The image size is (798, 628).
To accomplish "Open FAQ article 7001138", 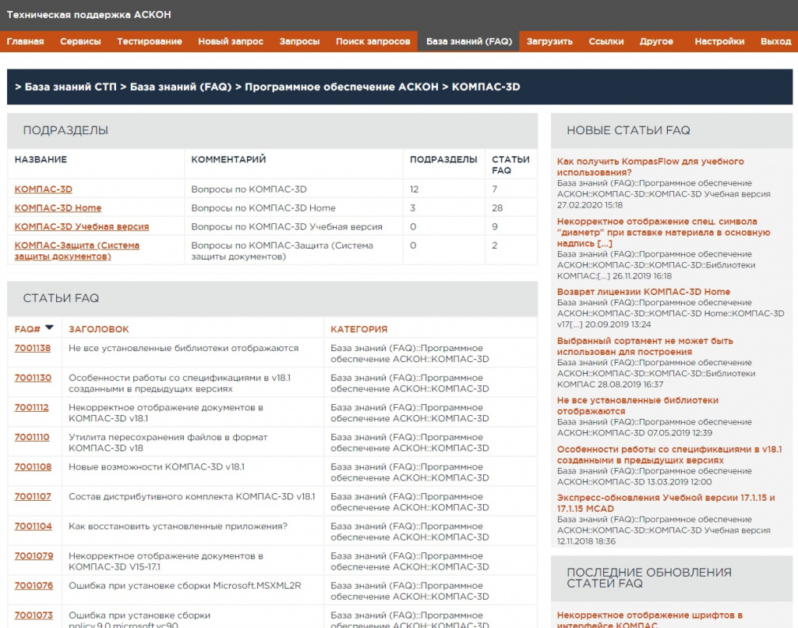I will pos(33,348).
